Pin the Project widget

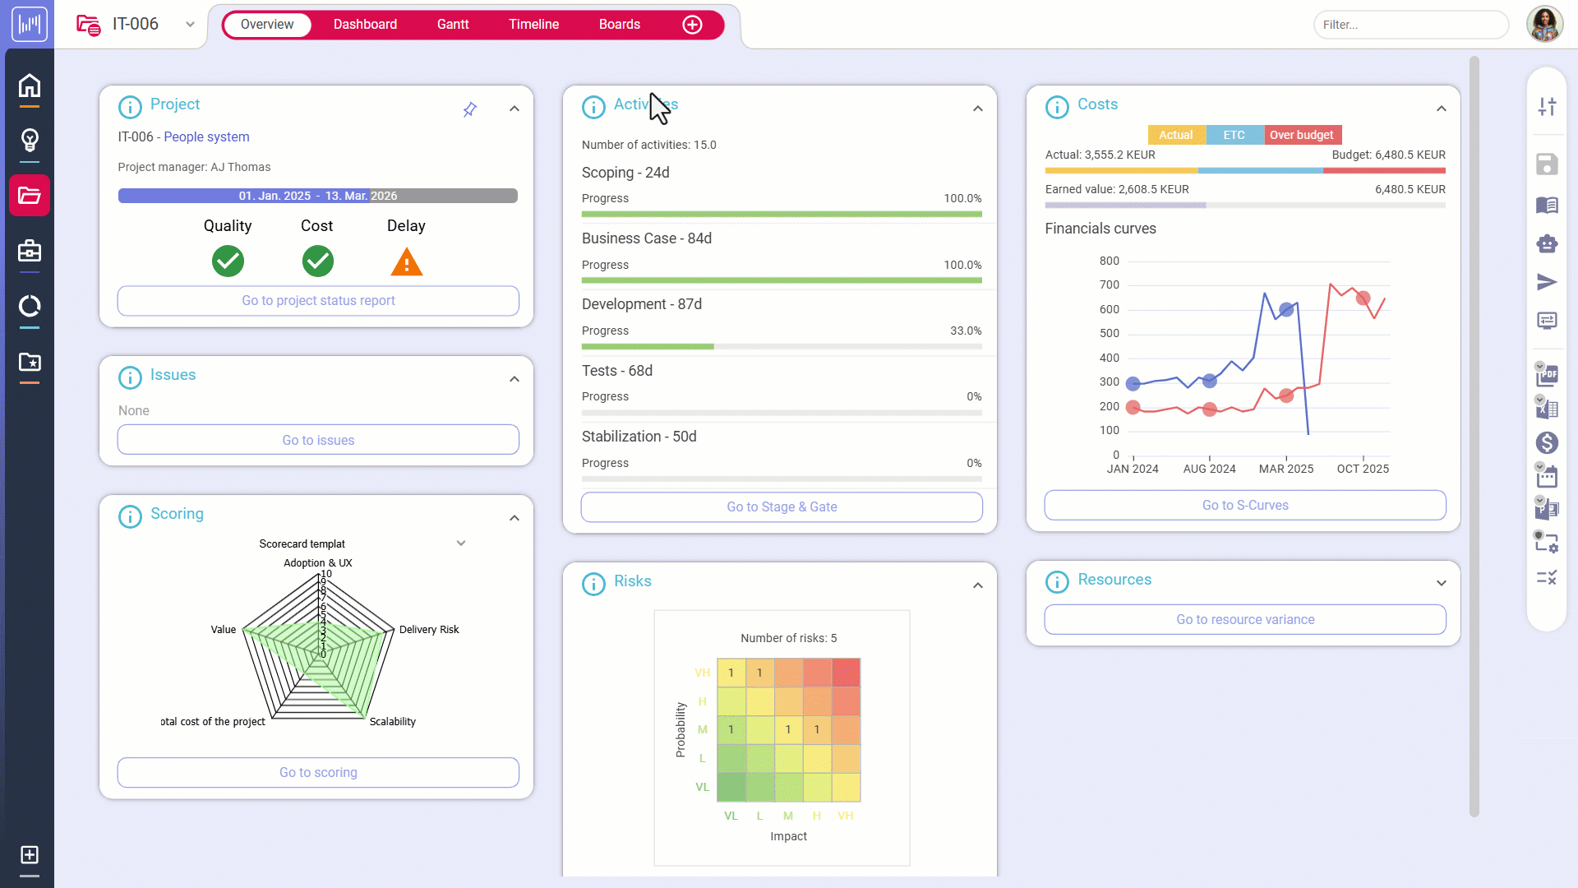pyautogui.click(x=470, y=109)
